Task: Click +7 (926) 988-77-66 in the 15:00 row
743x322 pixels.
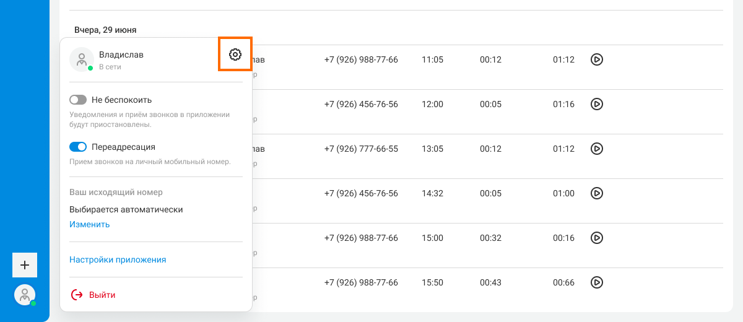Action: 361,238
